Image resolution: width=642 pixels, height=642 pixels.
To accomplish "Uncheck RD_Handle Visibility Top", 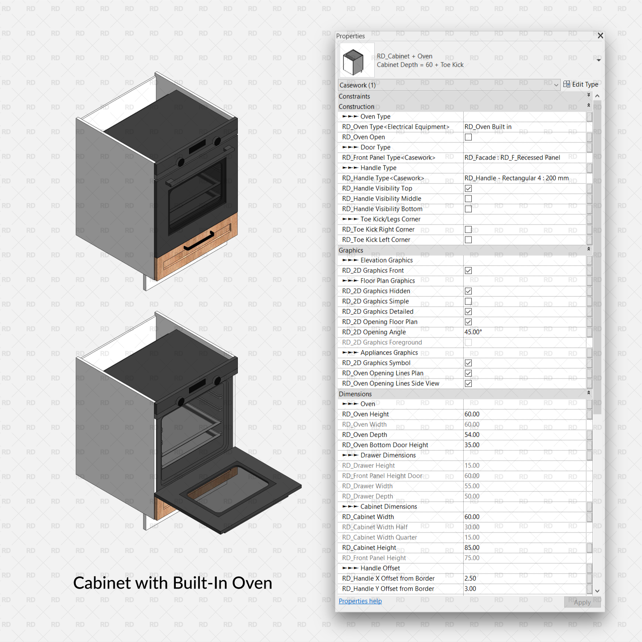I will (468, 188).
